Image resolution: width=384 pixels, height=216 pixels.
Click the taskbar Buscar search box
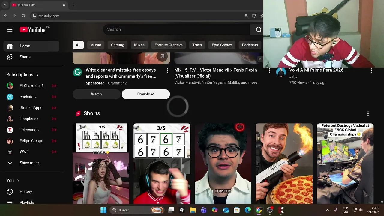pos(137,210)
